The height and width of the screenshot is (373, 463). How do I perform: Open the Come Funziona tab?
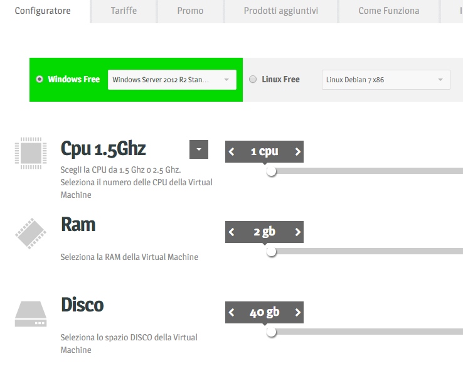[388, 11]
